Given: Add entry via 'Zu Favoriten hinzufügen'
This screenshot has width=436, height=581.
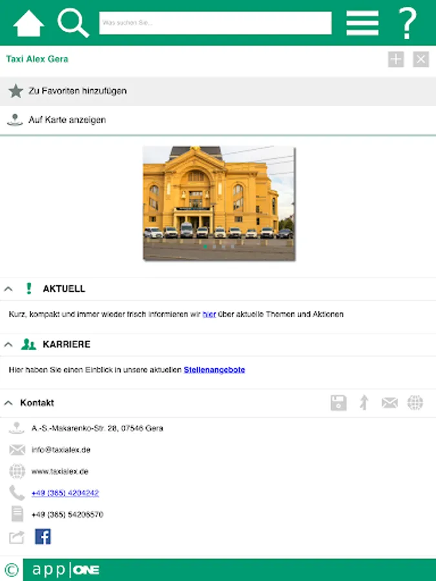Looking at the screenshot, I should click(x=218, y=91).
